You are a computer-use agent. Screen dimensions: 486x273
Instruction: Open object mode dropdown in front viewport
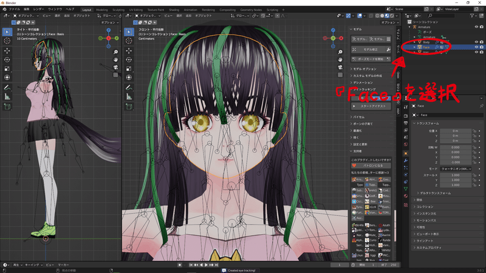coord(148,16)
